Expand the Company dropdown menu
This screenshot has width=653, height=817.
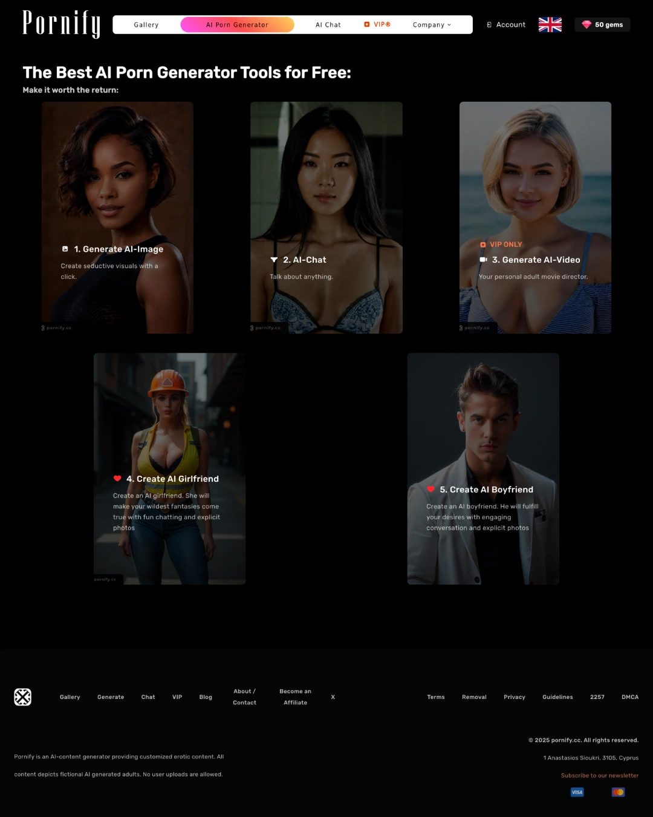pos(432,25)
